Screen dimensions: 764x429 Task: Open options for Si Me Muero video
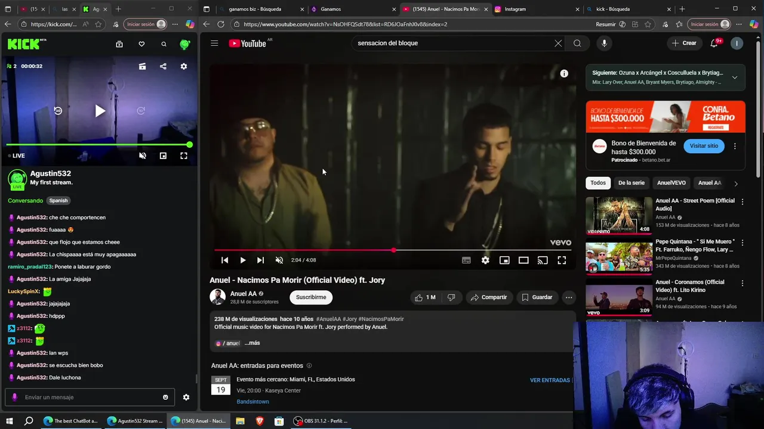(743, 243)
